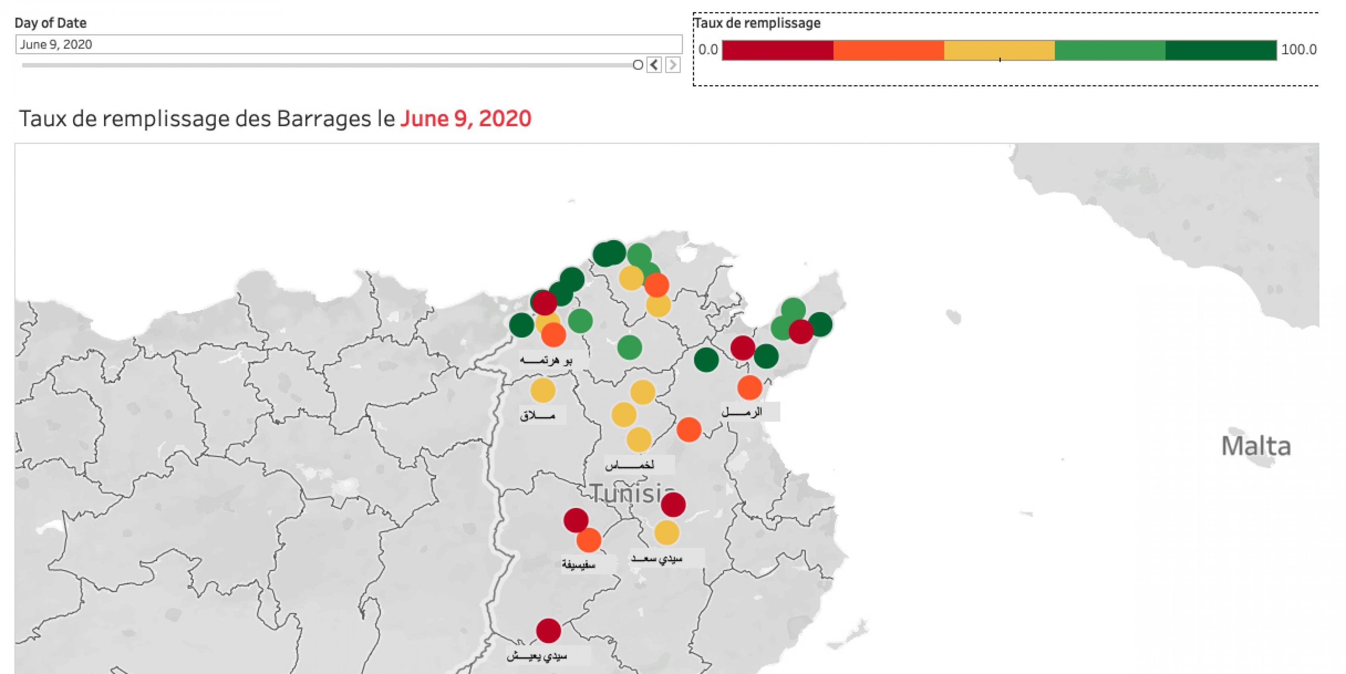Select the yellow legend swatch
Viewport: 1346px width, 674px height.
999,50
